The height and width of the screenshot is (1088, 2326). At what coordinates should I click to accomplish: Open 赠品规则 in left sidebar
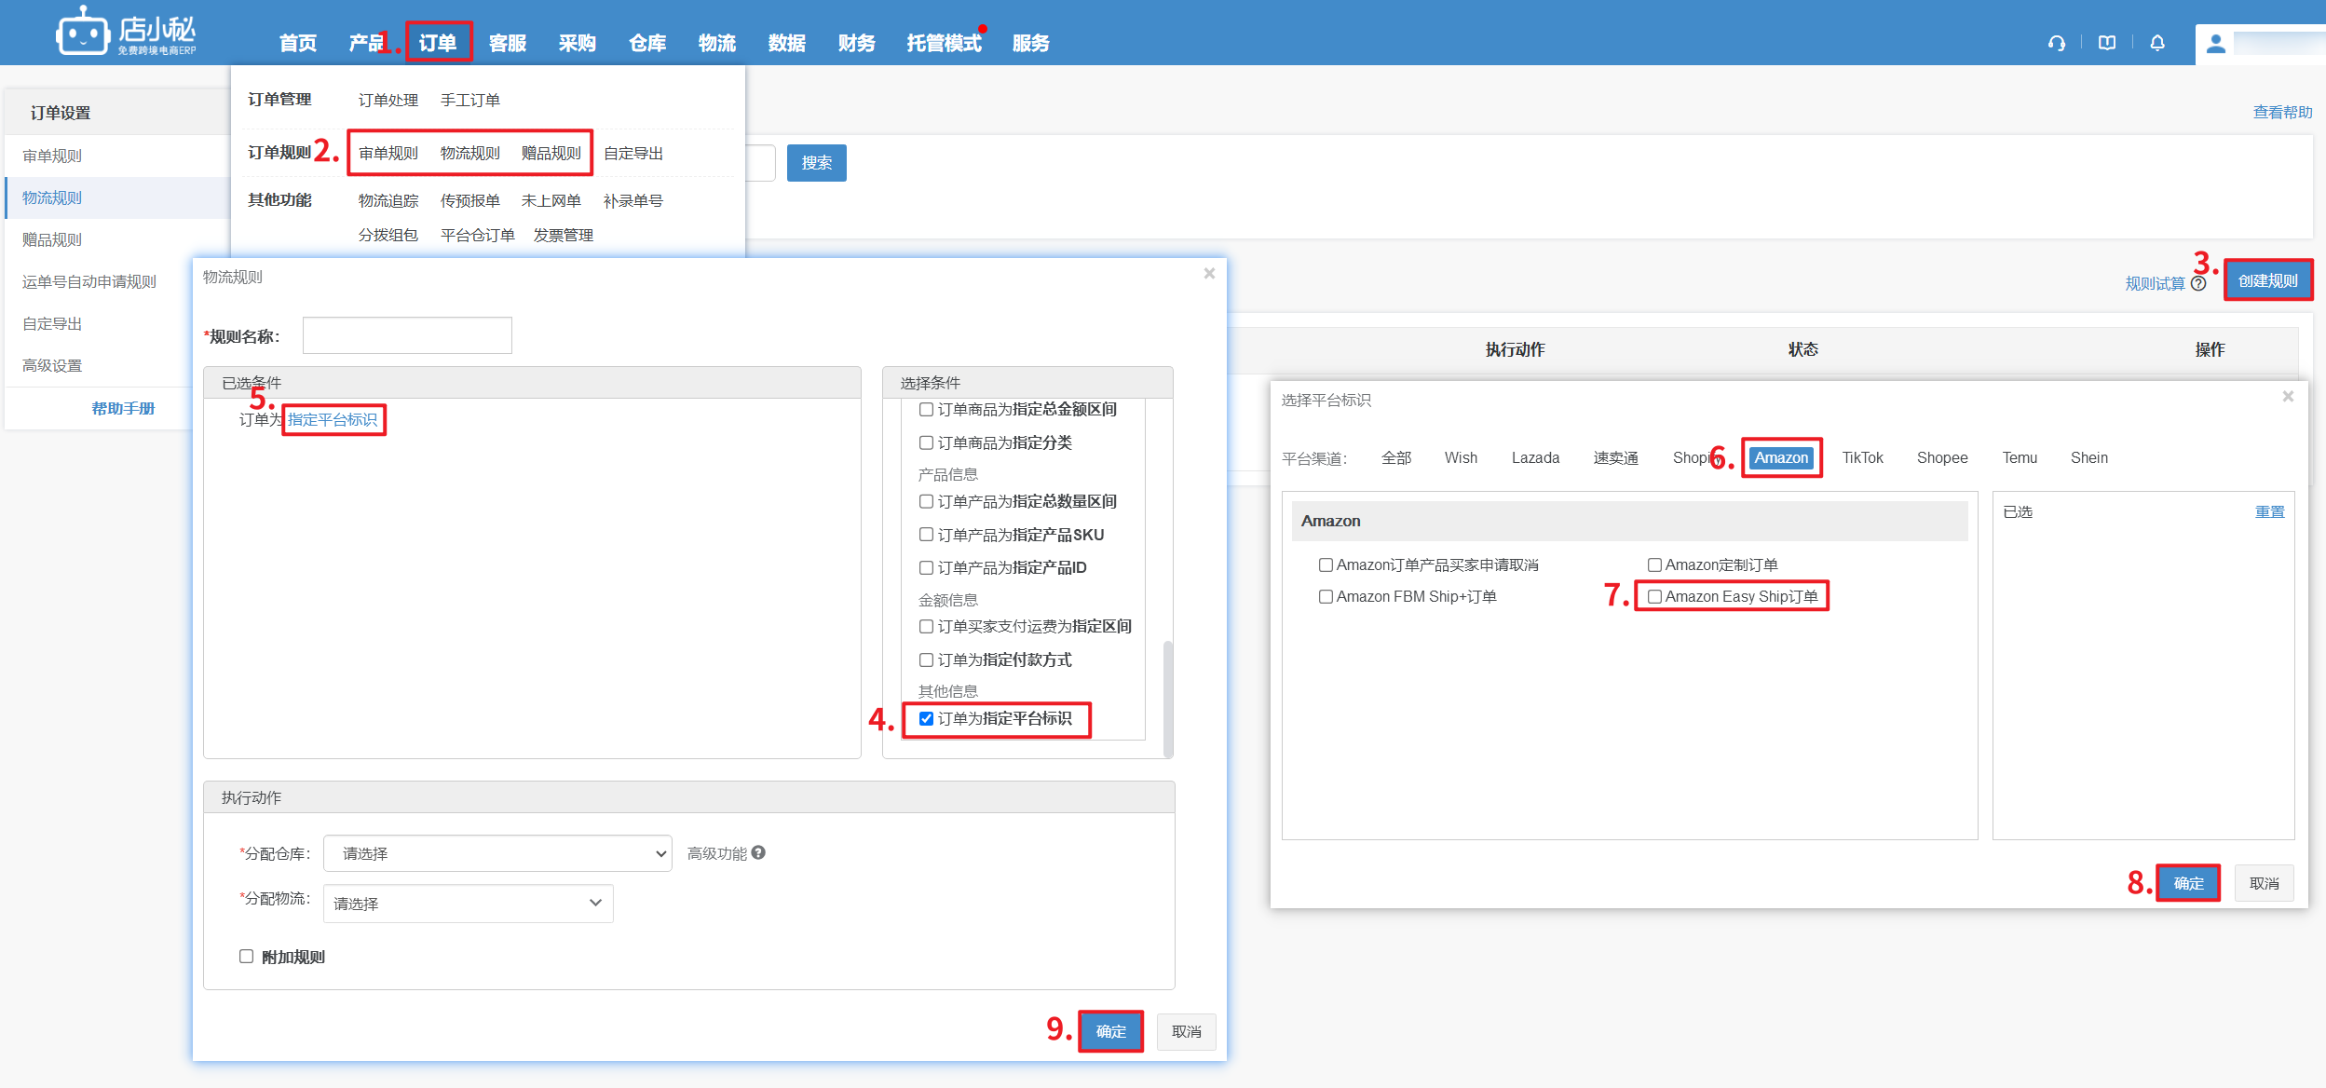click(x=52, y=239)
